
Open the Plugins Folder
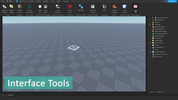[11, 9]
